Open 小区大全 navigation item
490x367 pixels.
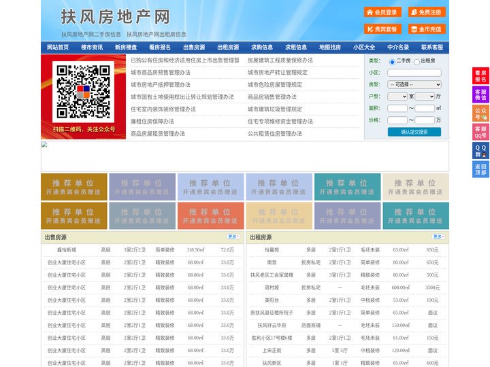click(x=364, y=48)
